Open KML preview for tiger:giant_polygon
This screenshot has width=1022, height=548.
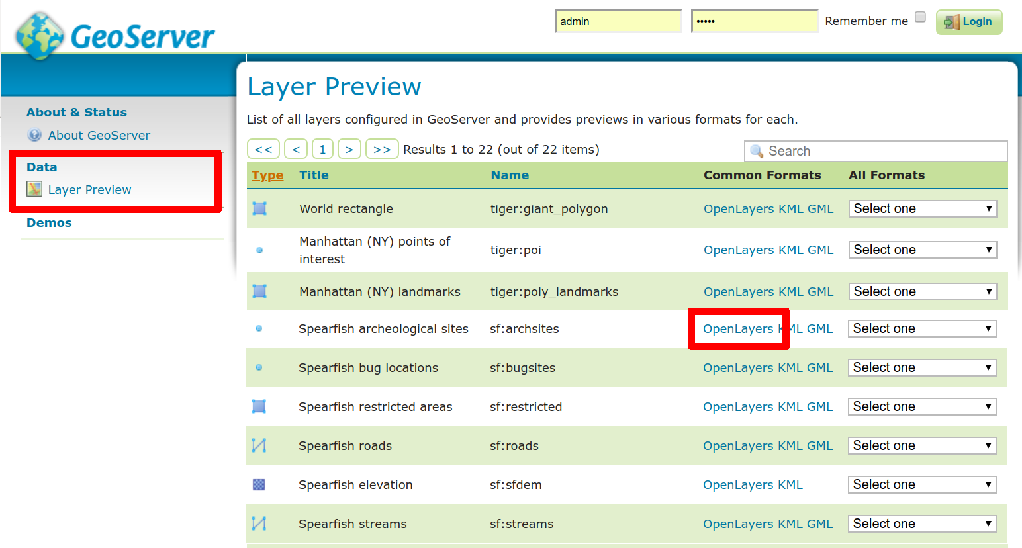coord(791,208)
